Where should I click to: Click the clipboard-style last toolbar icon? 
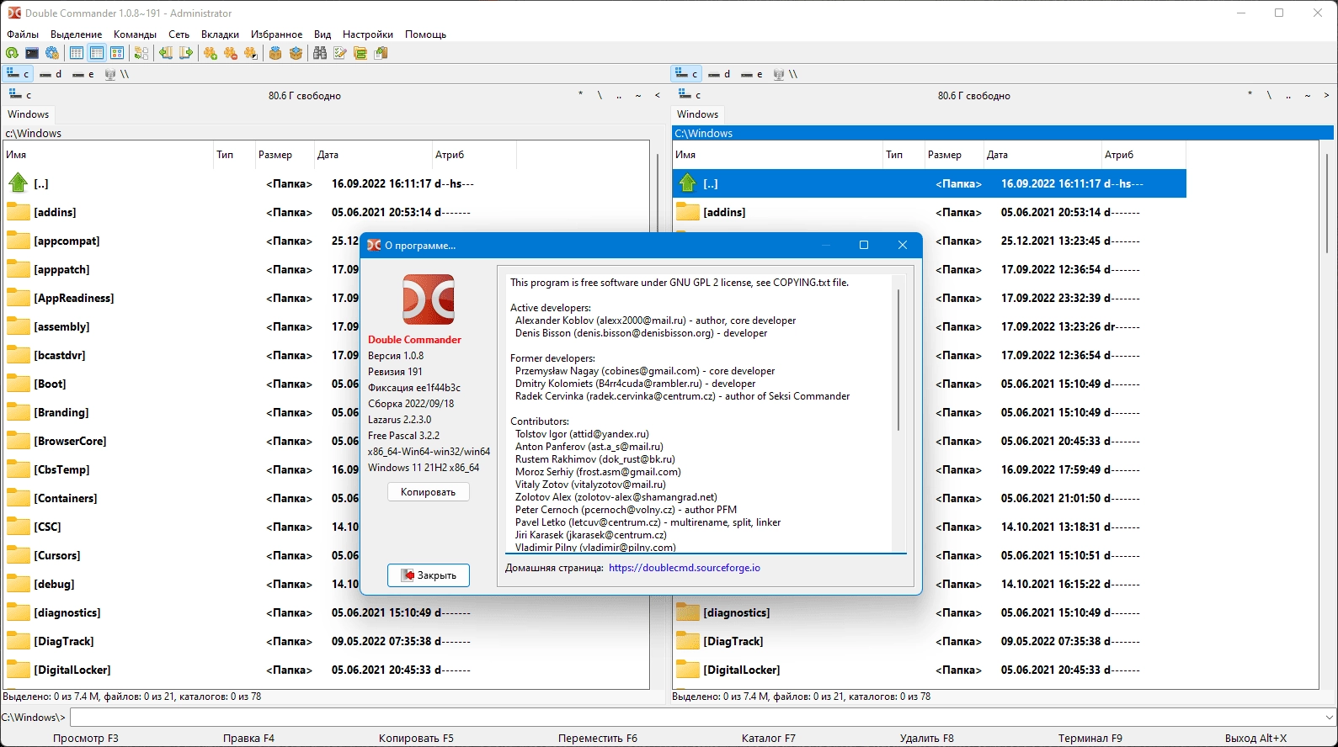click(381, 53)
